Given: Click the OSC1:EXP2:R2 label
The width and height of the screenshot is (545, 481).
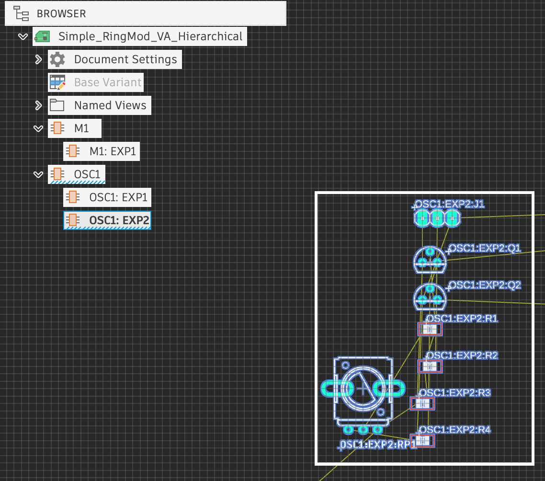Looking at the screenshot, I should (462, 355).
